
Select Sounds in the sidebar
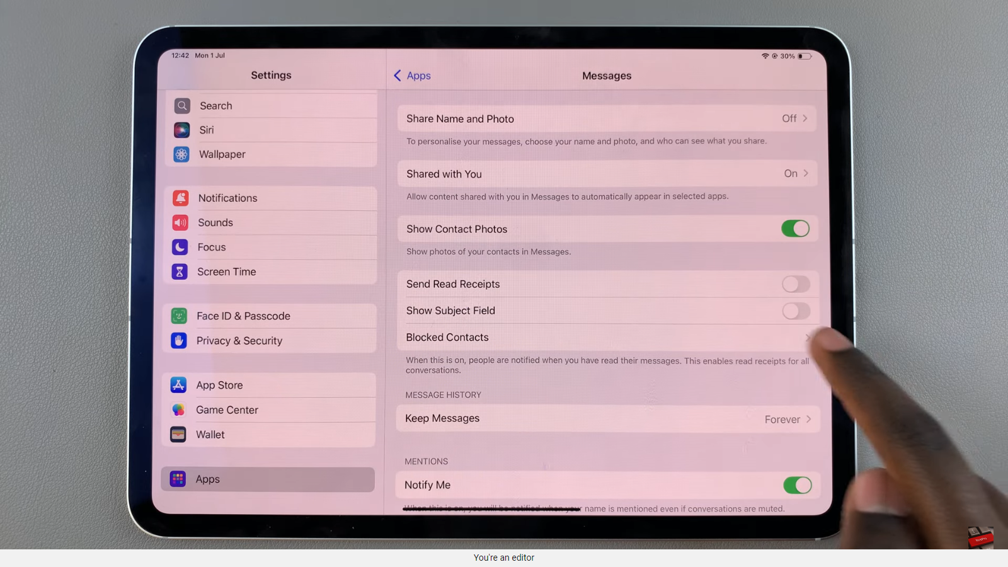coord(271,222)
